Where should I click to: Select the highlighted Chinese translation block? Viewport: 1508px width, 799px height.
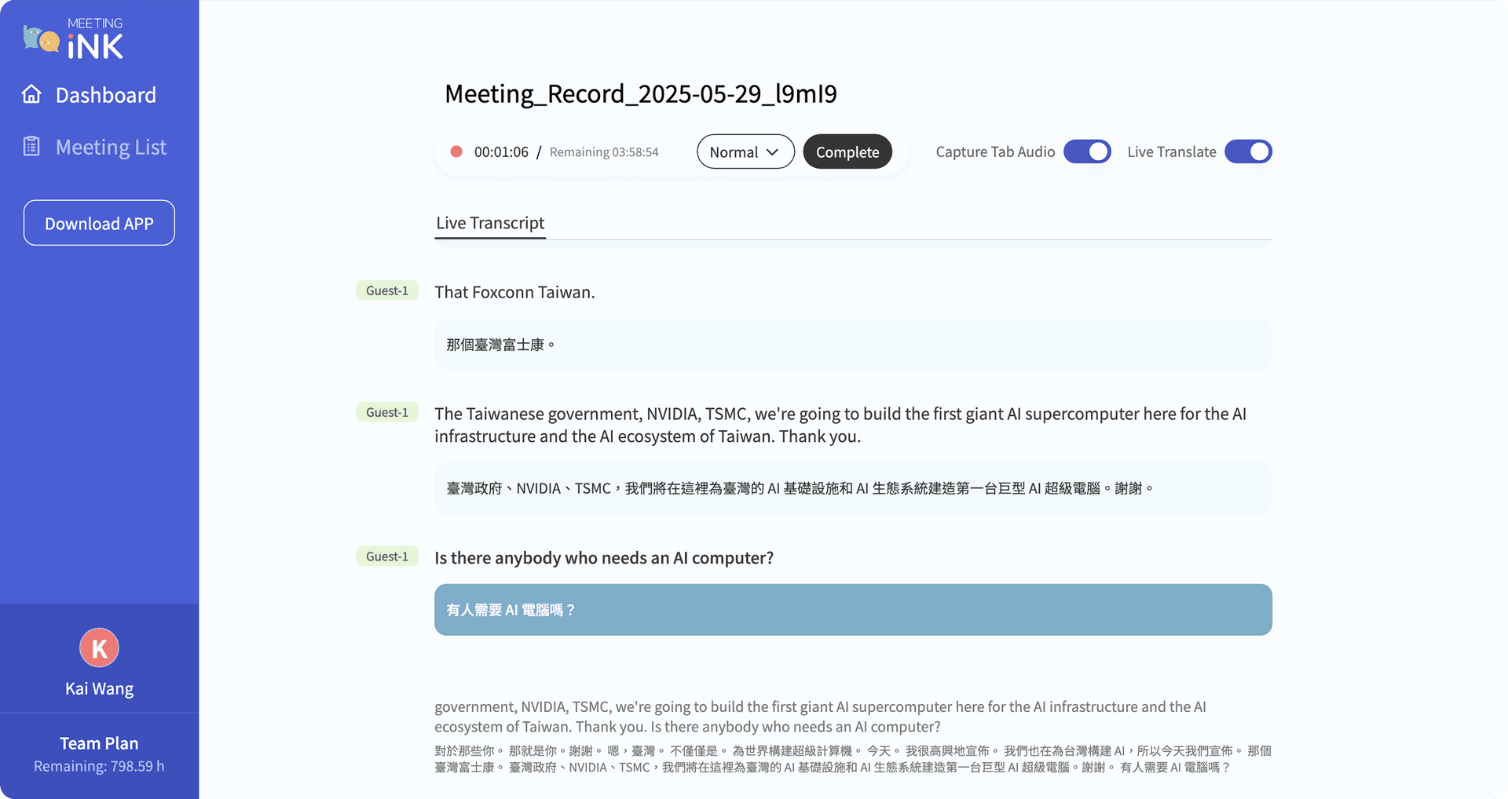pos(853,610)
